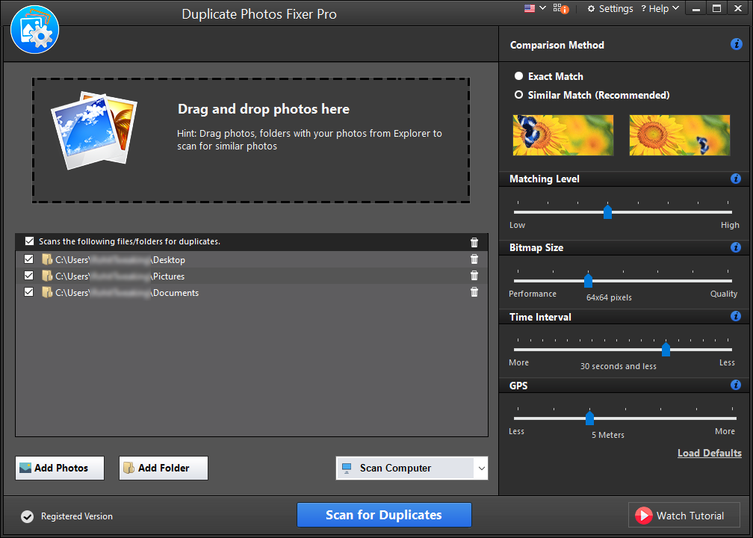The width and height of the screenshot is (753, 538).
Task: Click the 30 seconds and less label
Action: (618, 366)
